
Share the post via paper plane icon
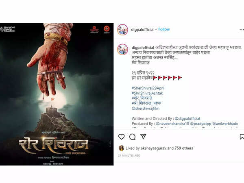click(143, 137)
